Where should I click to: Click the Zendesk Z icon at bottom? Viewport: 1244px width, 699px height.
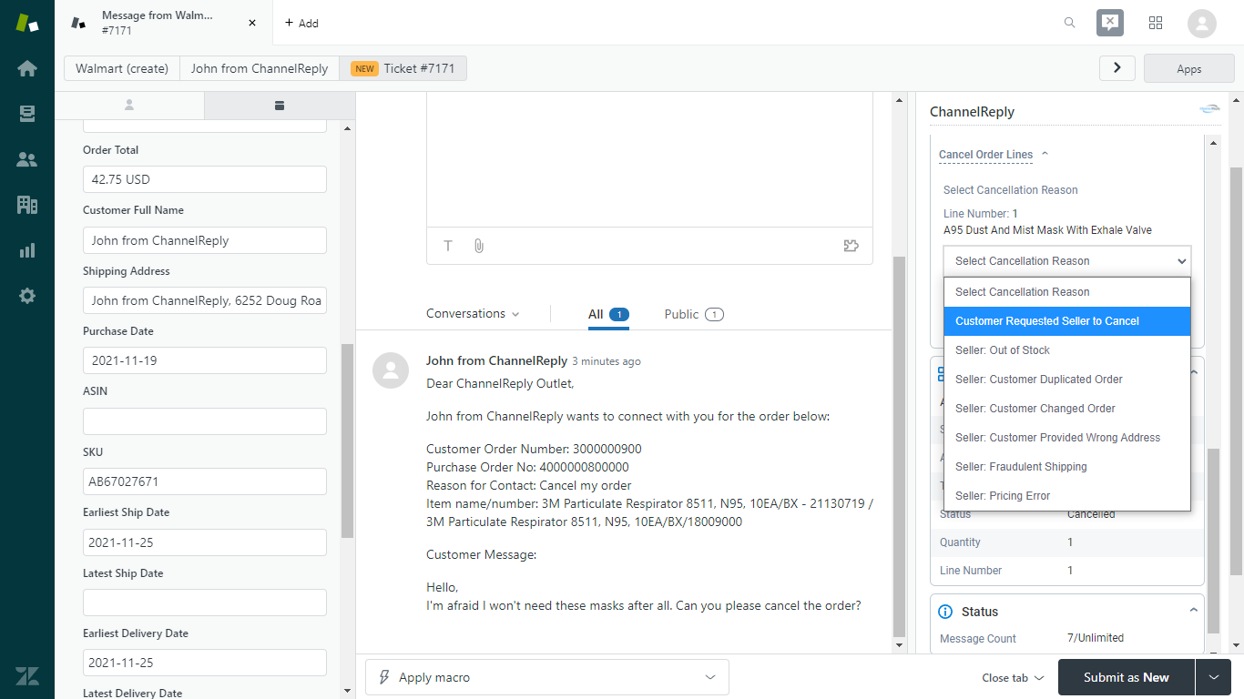click(x=27, y=676)
